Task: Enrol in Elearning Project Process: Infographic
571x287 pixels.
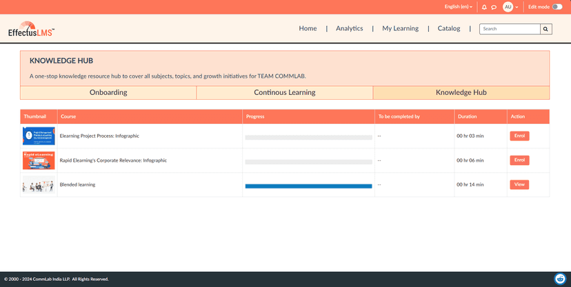Action: point(519,136)
